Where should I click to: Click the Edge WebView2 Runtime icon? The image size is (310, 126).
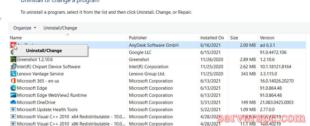(13, 95)
